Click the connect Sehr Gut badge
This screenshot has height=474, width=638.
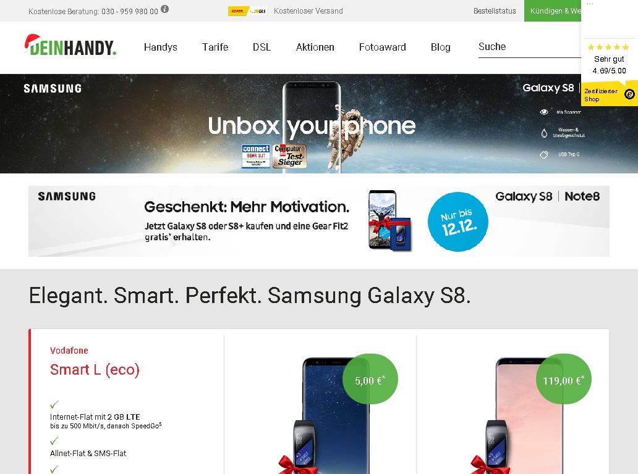coord(256,156)
